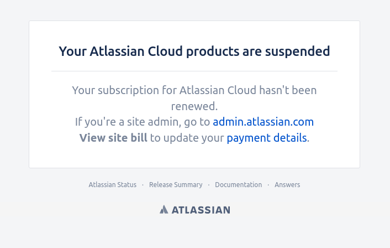
Task: Click dot separator before Answers
Action: [x=268, y=185]
